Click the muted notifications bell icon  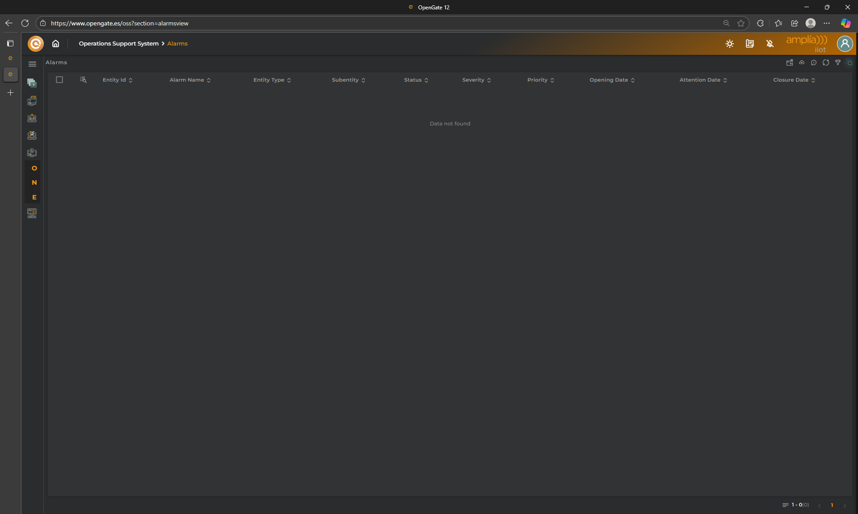[770, 44]
